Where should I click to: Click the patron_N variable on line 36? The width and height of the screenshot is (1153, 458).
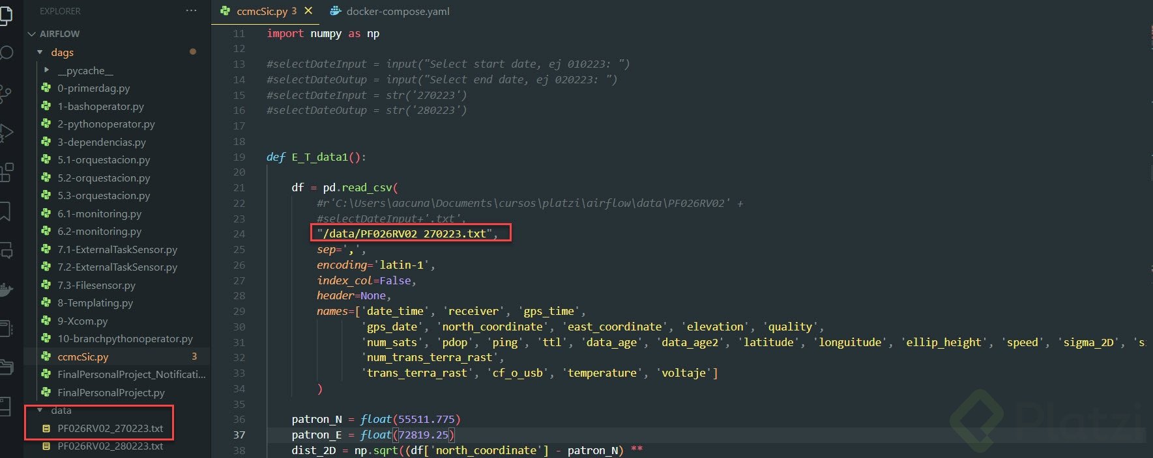[x=317, y=419]
